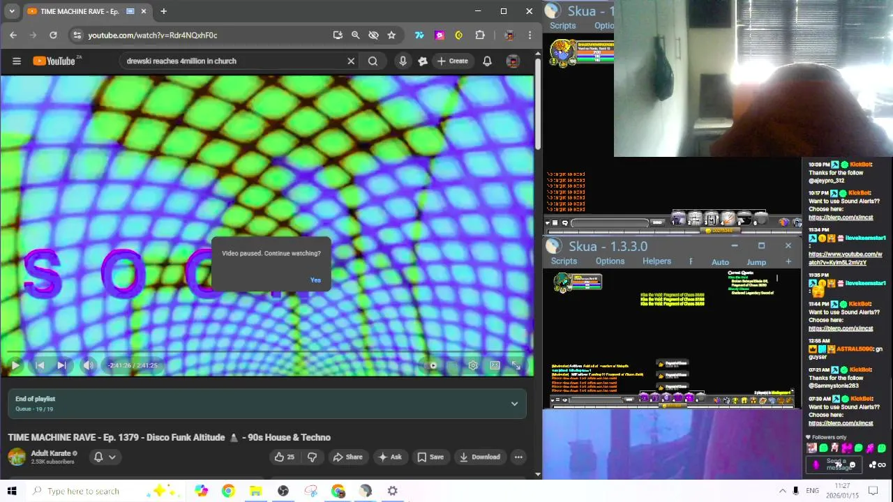Confirm 'Yes' to continue watching
This screenshot has height=502, width=893.
pyautogui.click(x=315, y=280)
